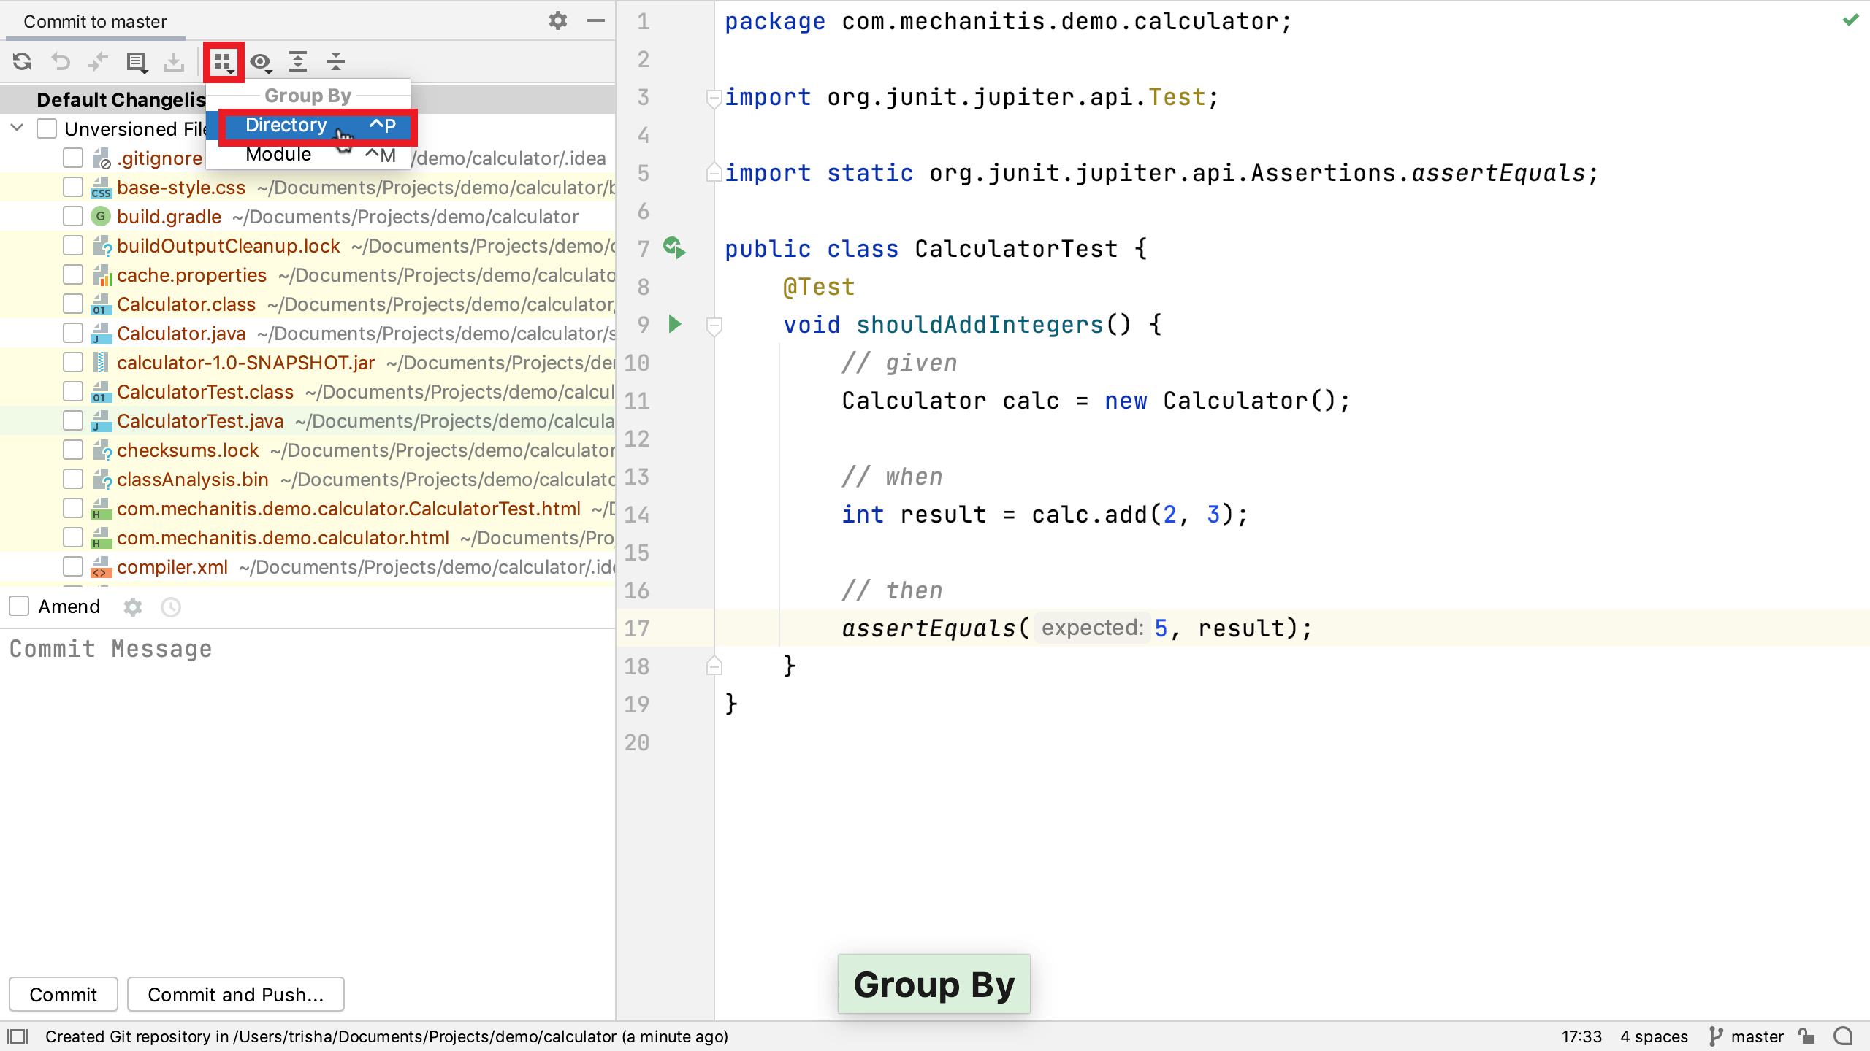This screenshot has width=1870, height=1051.
Task: Click the Refresh/Update icon in toolbar
Action: pos(22,61)
